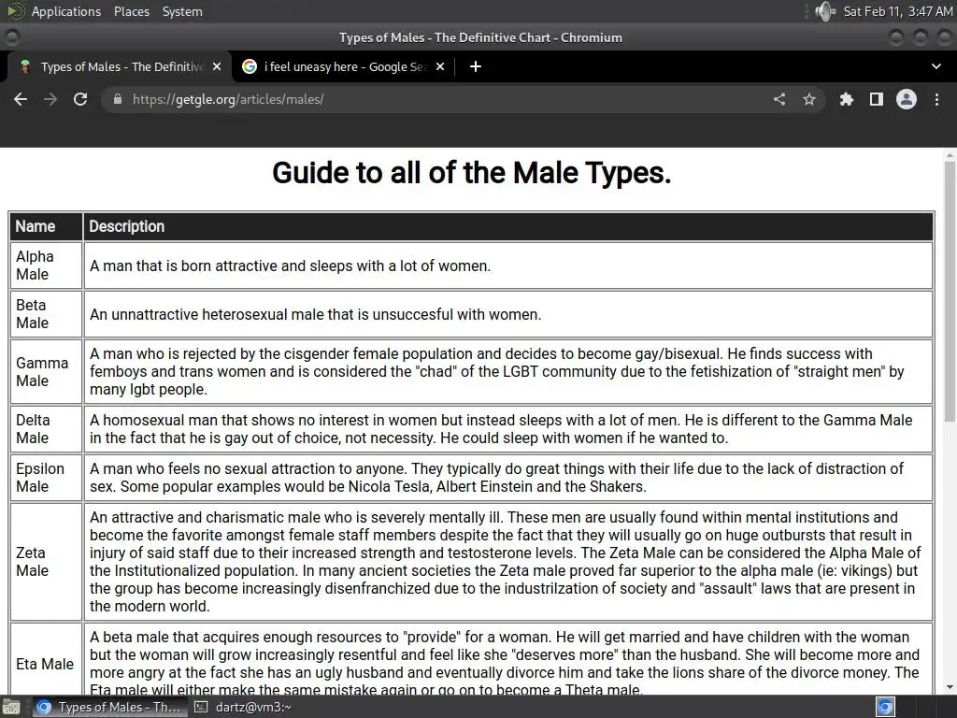
Task: View site security lock info
Action: [118, 99]
